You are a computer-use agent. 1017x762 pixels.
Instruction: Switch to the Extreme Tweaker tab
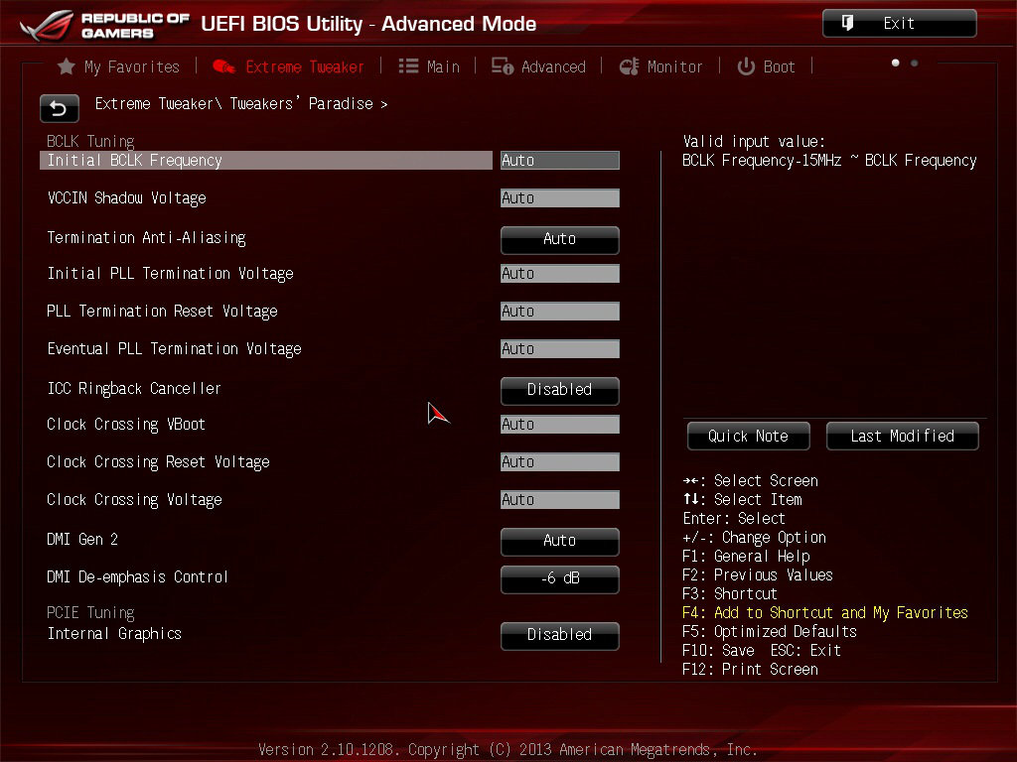coord(289,66)
